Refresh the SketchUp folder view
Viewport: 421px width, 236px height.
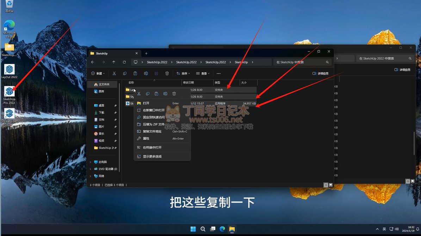(124, 62)
